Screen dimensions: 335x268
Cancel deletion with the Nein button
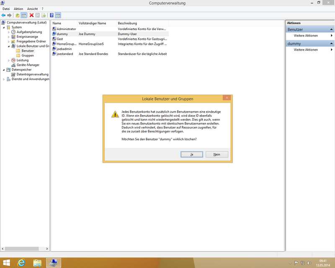coord(216,154)
